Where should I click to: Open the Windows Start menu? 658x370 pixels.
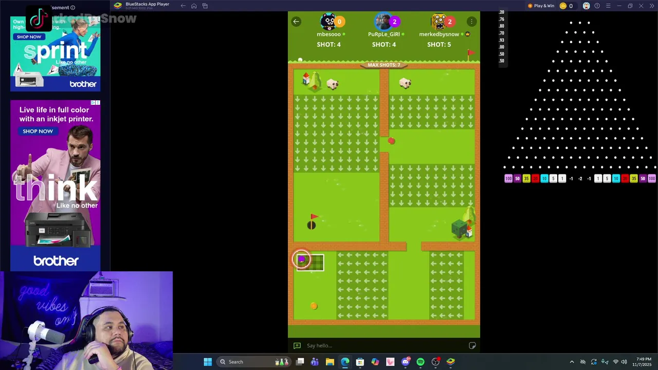point(208,362)
